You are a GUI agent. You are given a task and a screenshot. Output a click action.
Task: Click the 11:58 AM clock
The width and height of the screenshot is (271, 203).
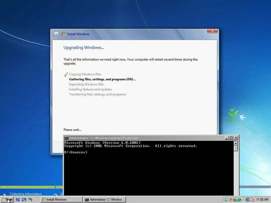[262, 200]
